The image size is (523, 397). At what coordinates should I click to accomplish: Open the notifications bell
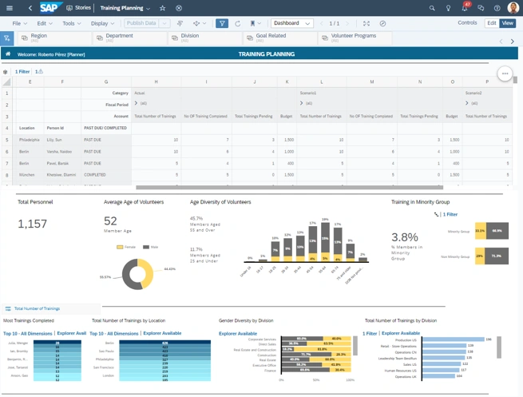[464, 9]
